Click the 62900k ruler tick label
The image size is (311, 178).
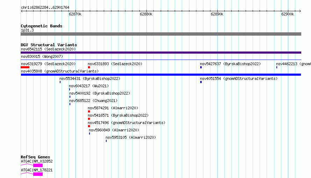[x=288, y=14]
